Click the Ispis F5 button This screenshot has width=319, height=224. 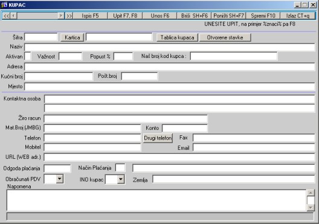[x=90, y=16]
